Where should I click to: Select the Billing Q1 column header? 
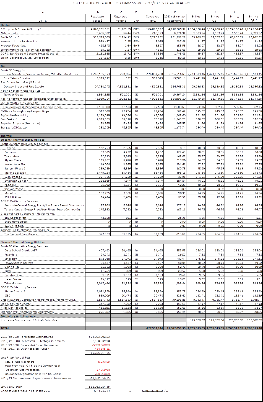[196, 19]
